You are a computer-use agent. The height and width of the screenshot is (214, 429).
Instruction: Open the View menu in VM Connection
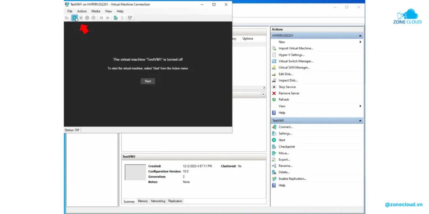click(109, 11)
